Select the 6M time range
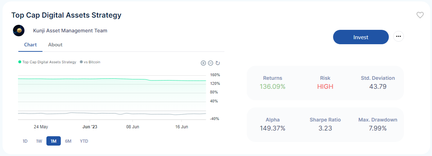432x156 pixels. point(68,141)
